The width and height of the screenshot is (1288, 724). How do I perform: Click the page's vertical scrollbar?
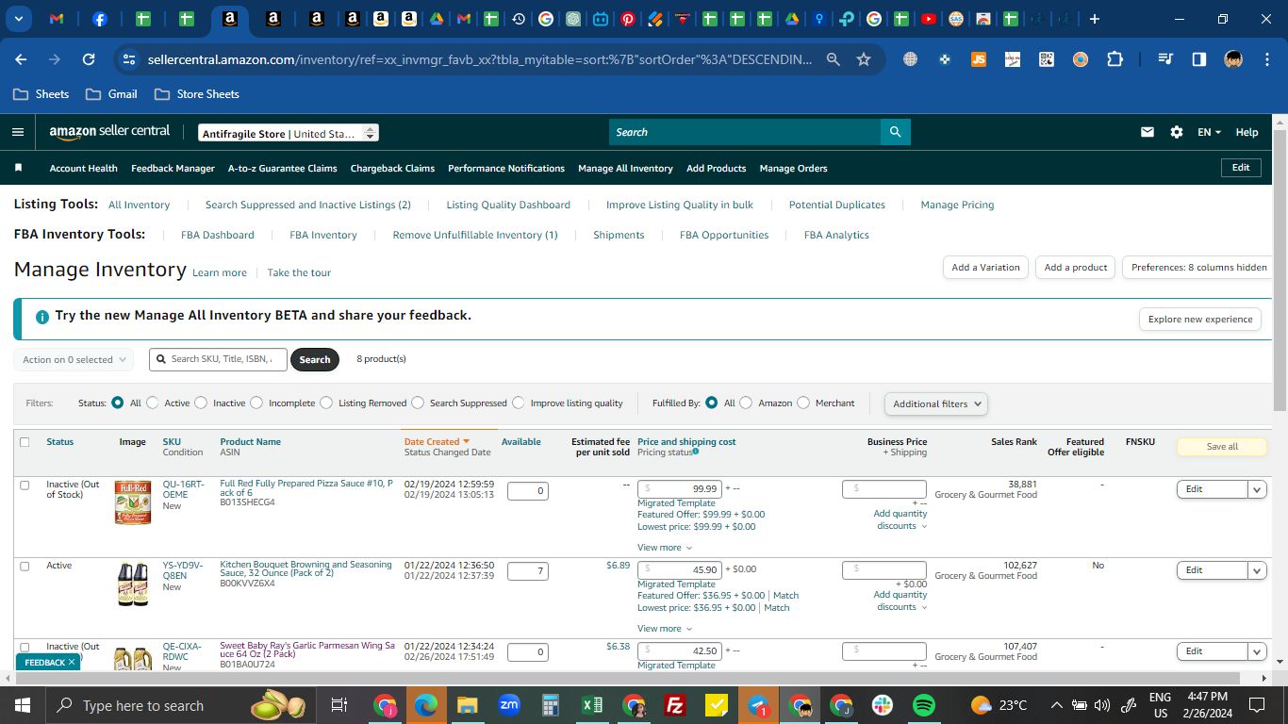(x=1280, y=269)
